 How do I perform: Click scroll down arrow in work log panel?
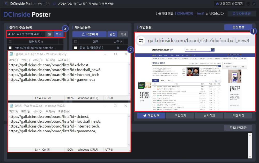(x=250, y=157)
